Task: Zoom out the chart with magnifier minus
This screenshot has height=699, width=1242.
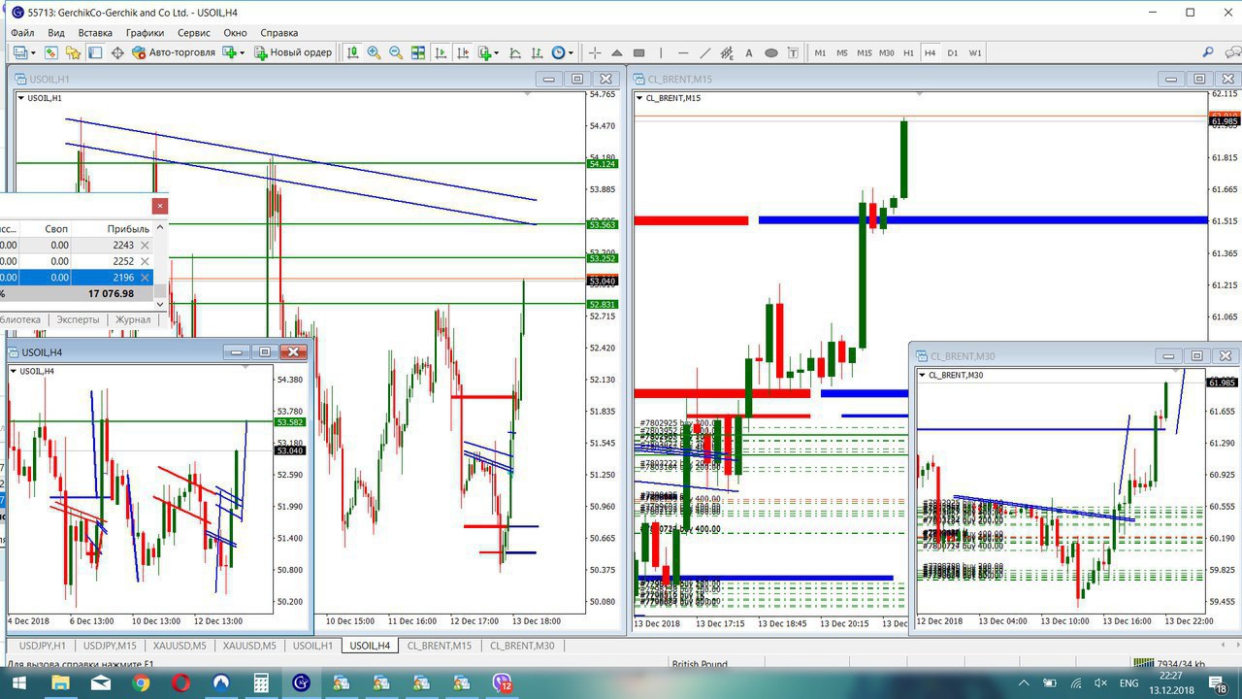Action: 396,52
